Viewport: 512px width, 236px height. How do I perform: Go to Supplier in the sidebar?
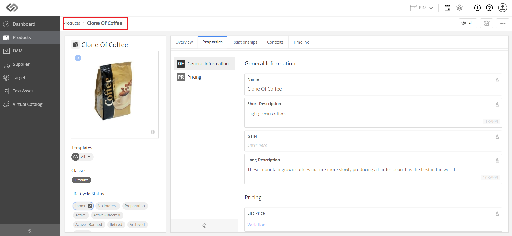(x=30, y=64)
